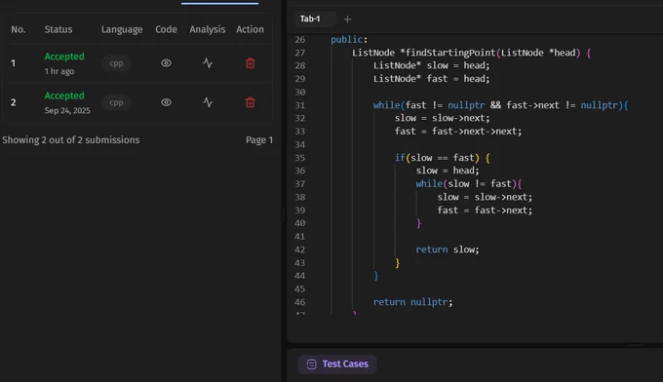Click the No. column header

coord(19,29)
